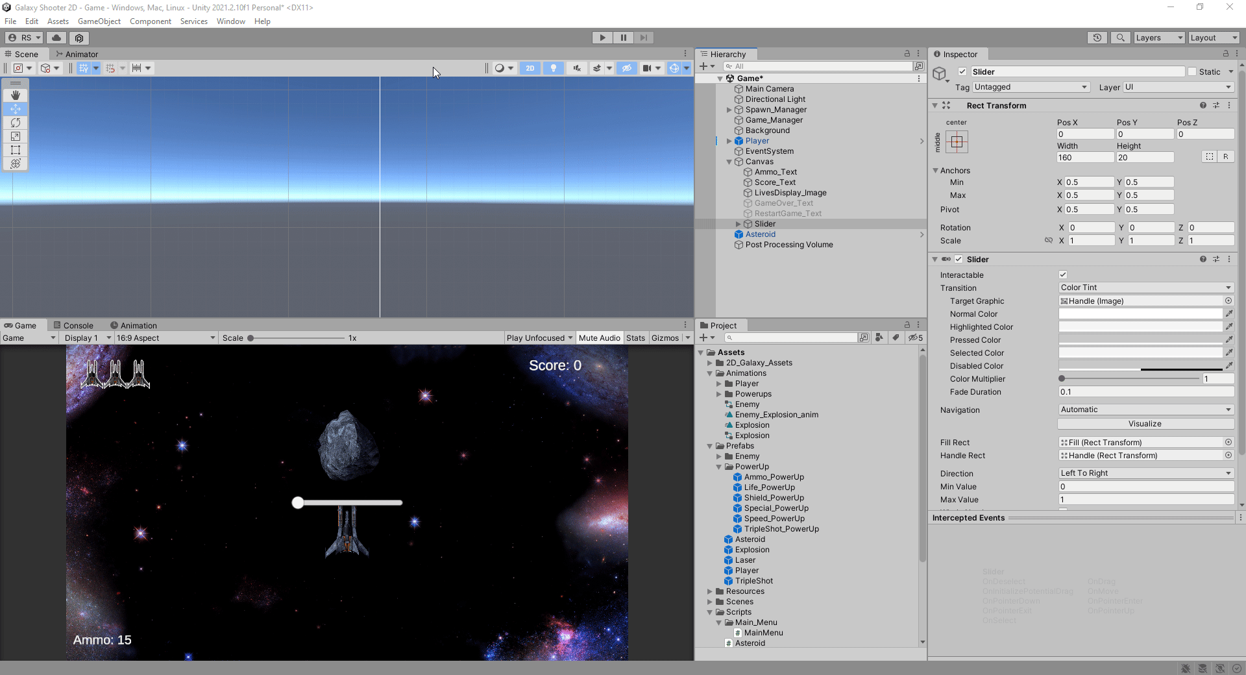Click the Pos X input field
Image resolution: width=1246 pixels, height=675 pixels.
pos(1085,134)
